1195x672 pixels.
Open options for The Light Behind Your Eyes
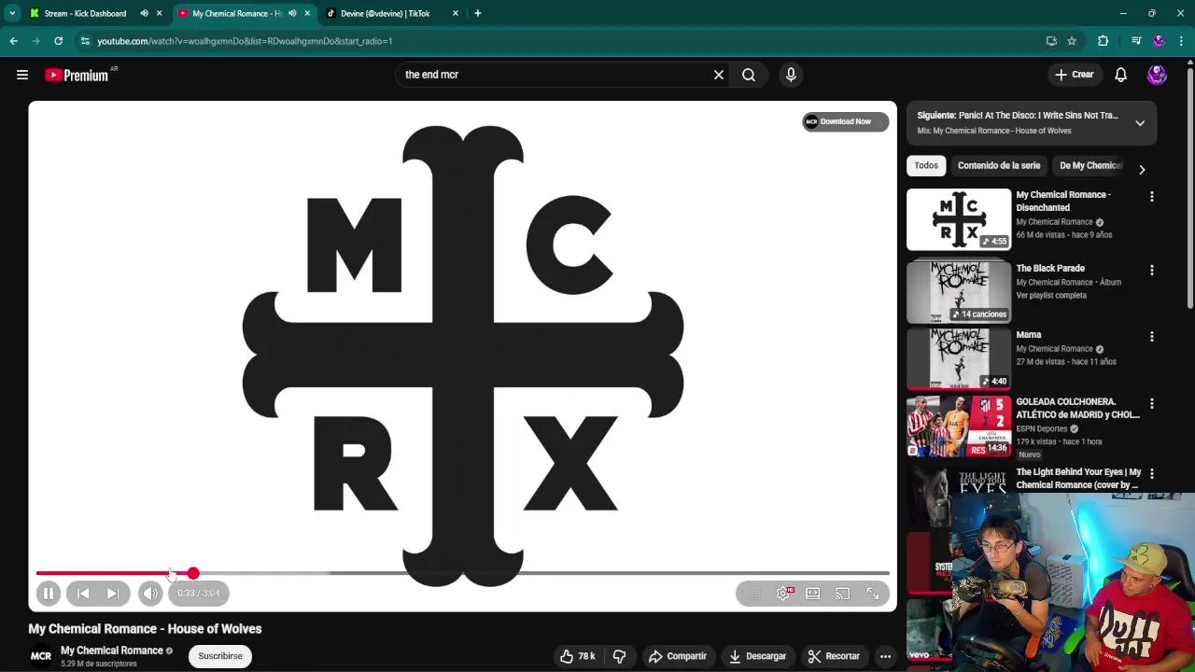pyautogui.click(x=1152, y=474)
